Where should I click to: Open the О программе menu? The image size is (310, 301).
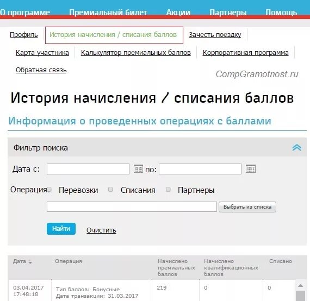[x=25, y=12]
